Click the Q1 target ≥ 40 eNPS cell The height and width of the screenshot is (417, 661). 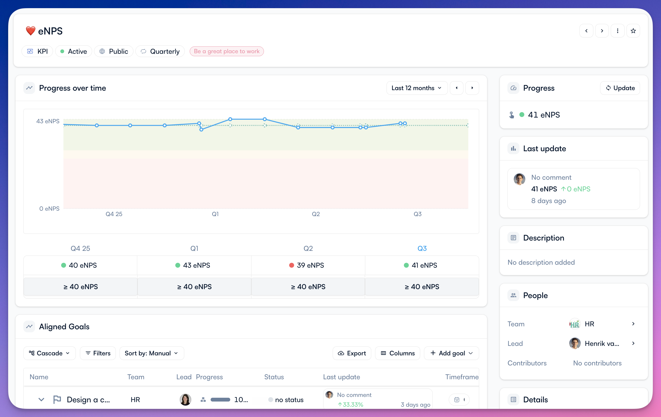[x=194, y=286]
